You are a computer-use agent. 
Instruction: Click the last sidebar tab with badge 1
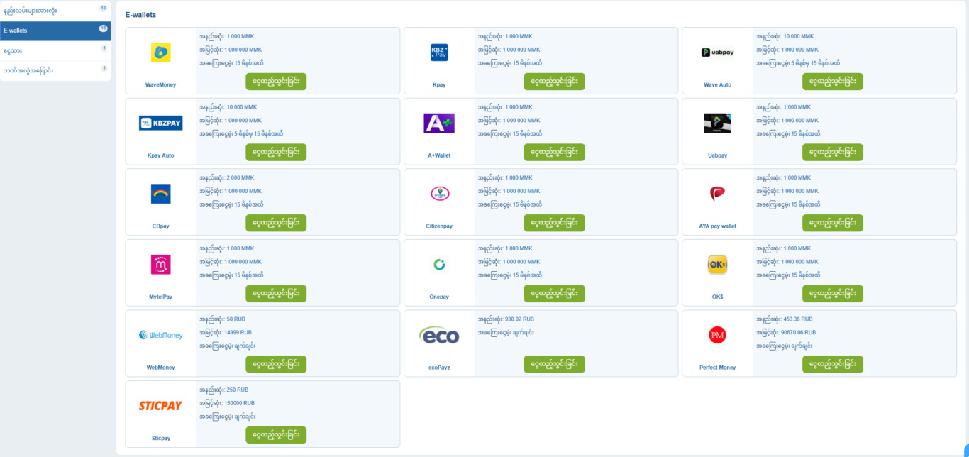55,70
